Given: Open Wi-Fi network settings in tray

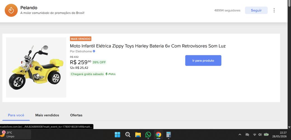Looking at the screenshot, I should tap(255, 135).
